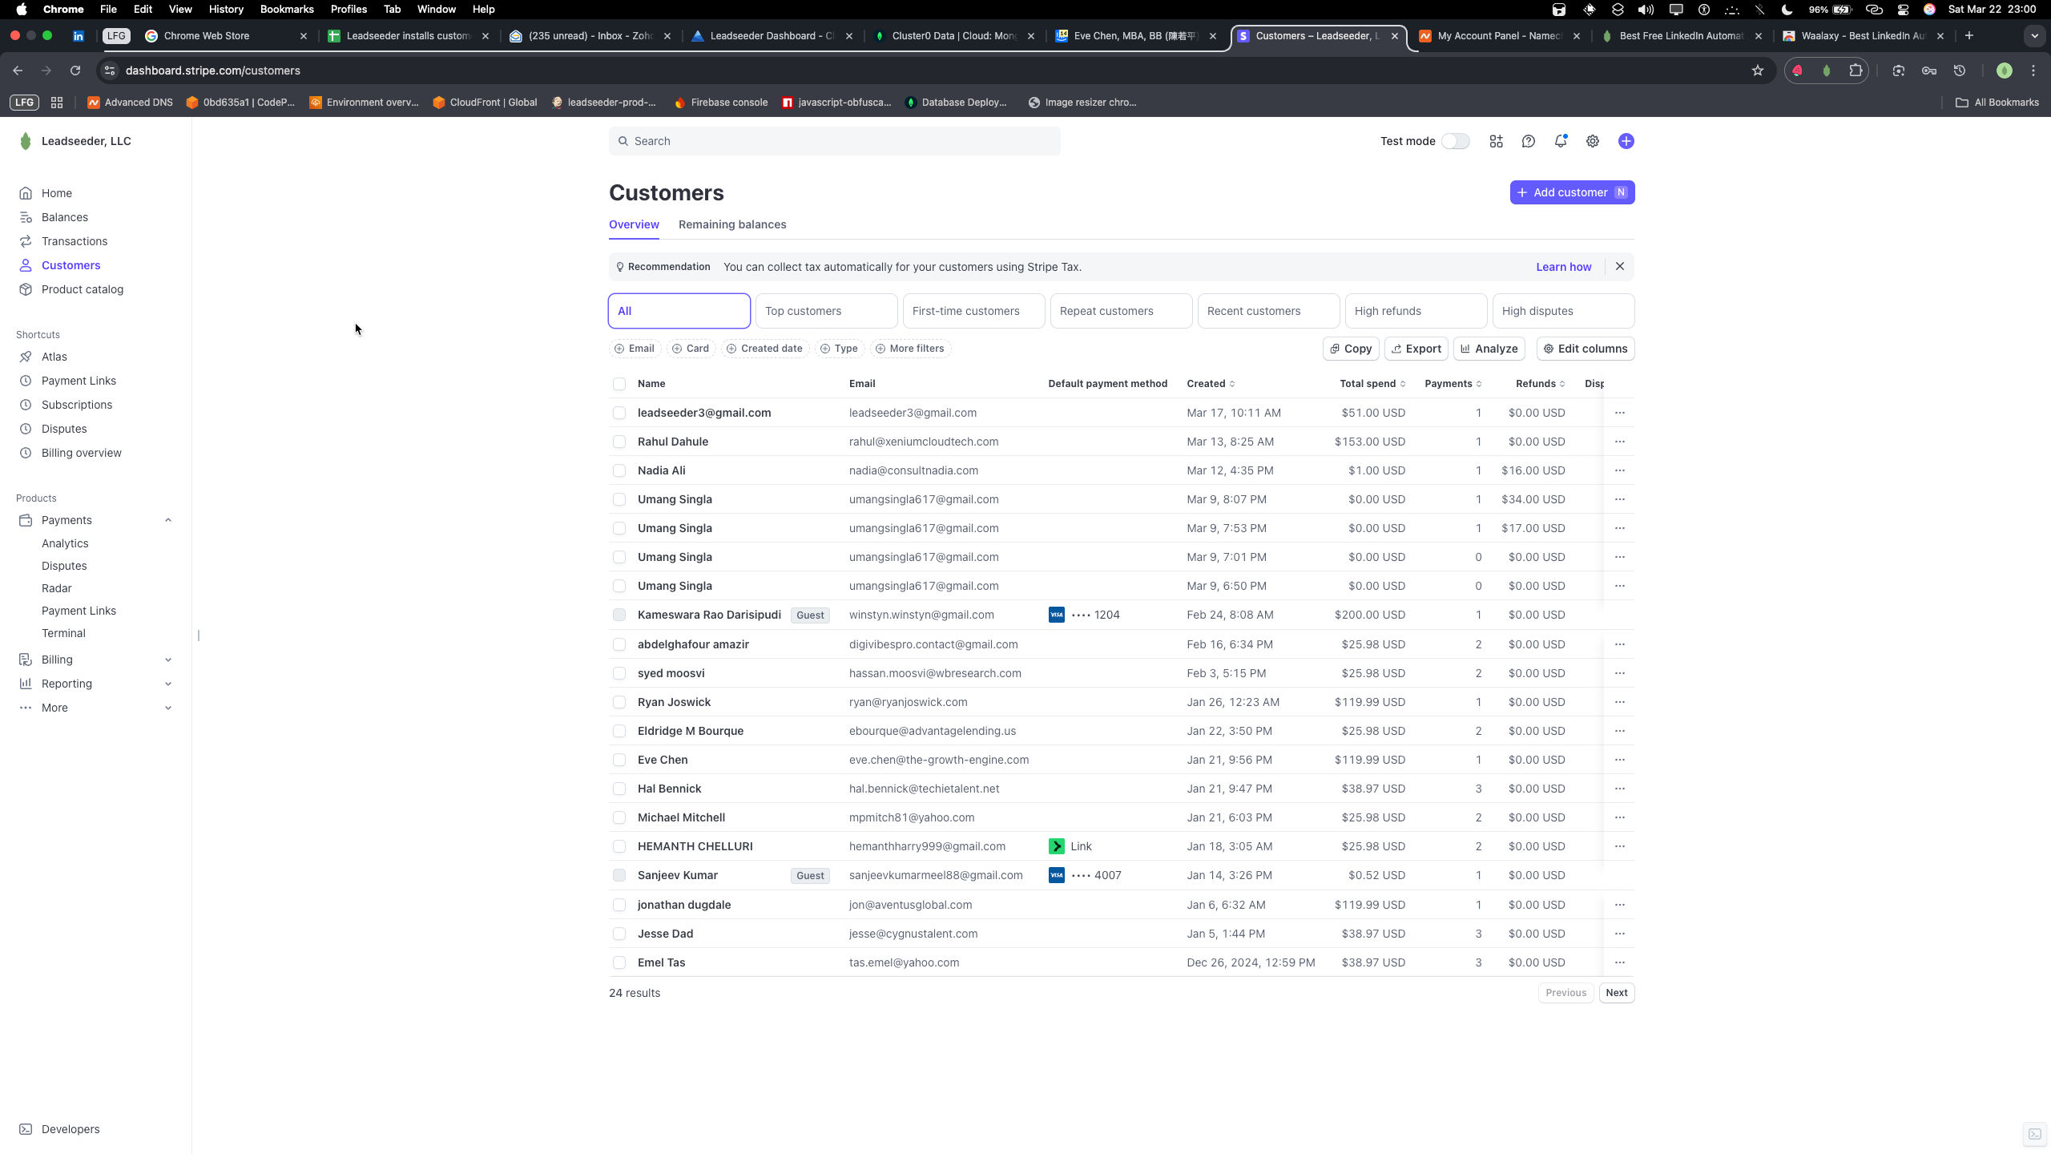
Task: Open the Subscriptions shortcut
Action: (76, 405)
